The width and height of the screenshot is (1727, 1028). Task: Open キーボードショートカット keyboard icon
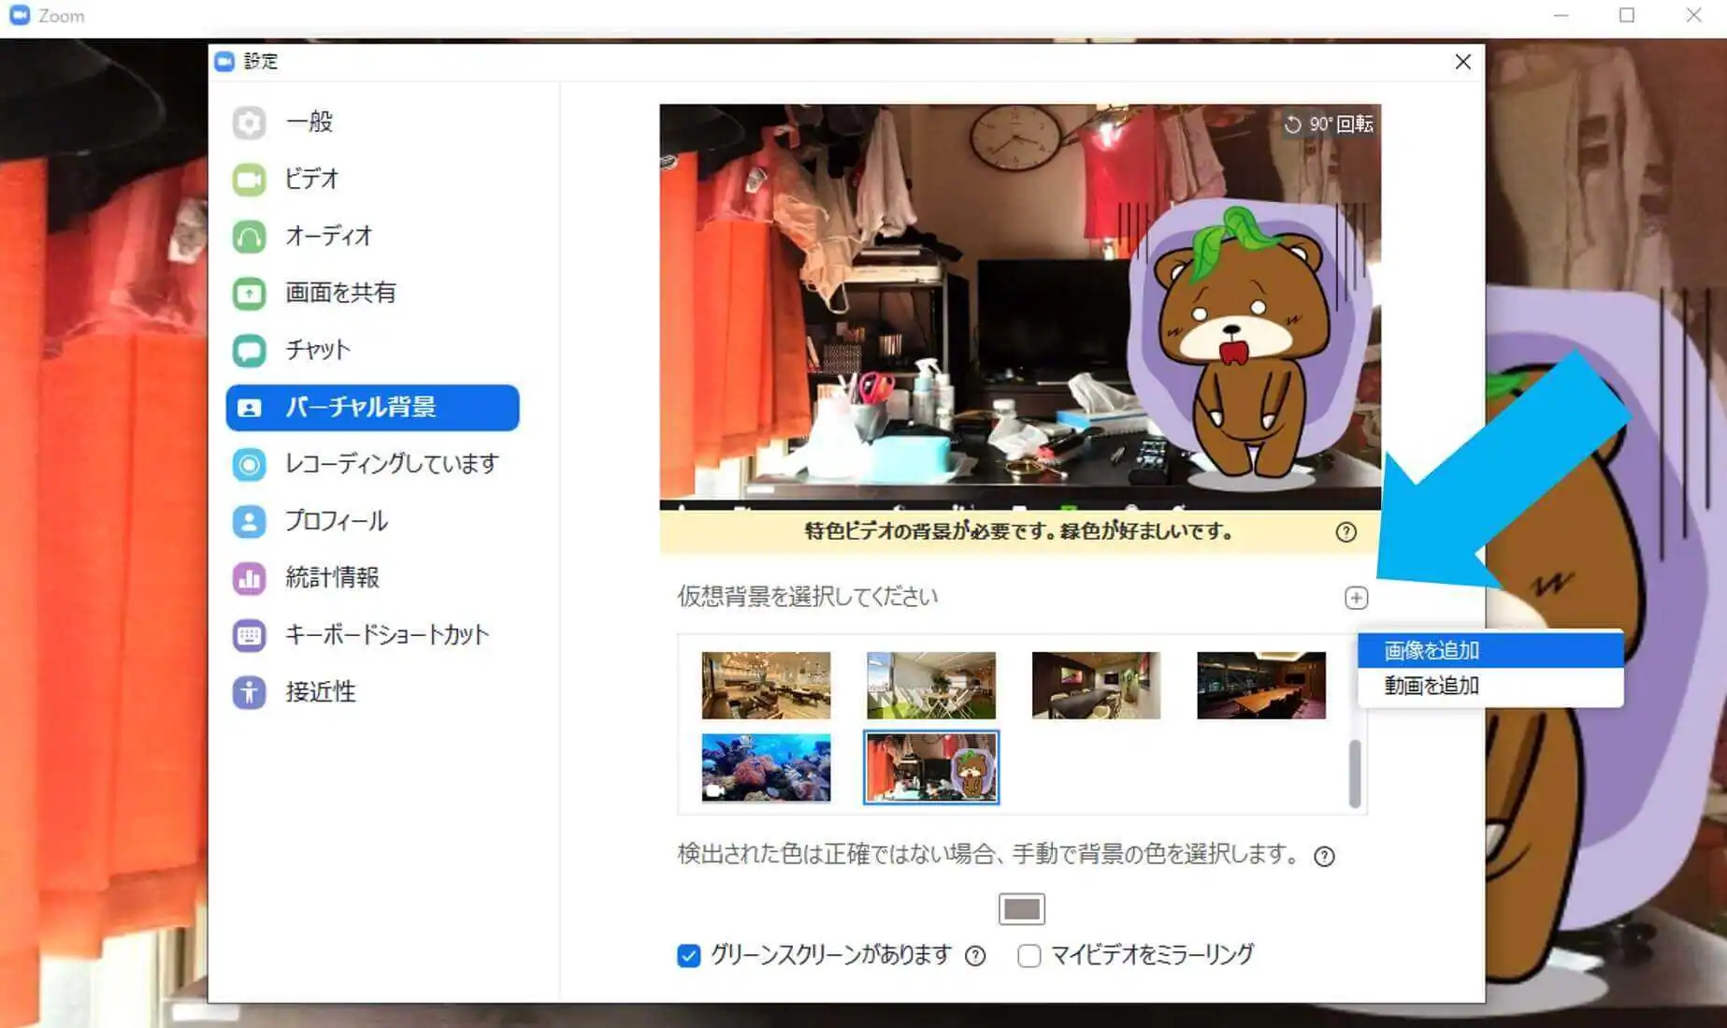[249, 635]
